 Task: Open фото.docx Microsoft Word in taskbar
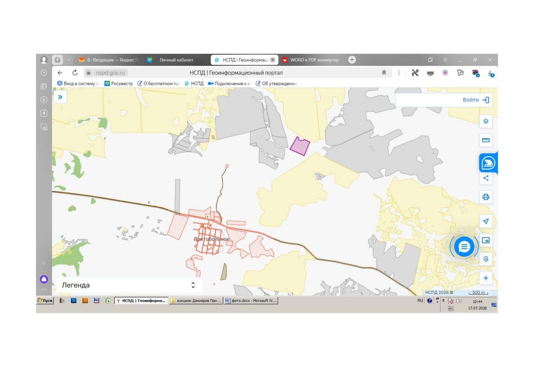(x=251, y=300)
